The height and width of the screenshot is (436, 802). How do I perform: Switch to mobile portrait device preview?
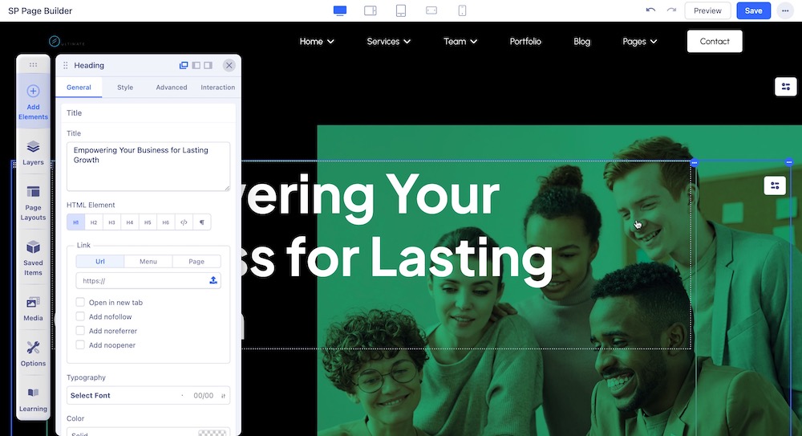(x=462, y=10)
